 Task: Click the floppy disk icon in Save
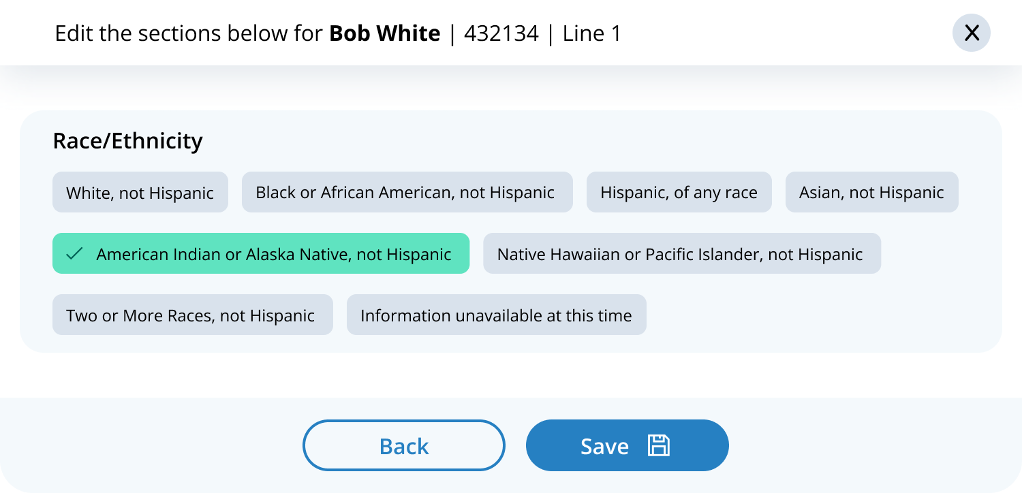(x=658, y=445)
